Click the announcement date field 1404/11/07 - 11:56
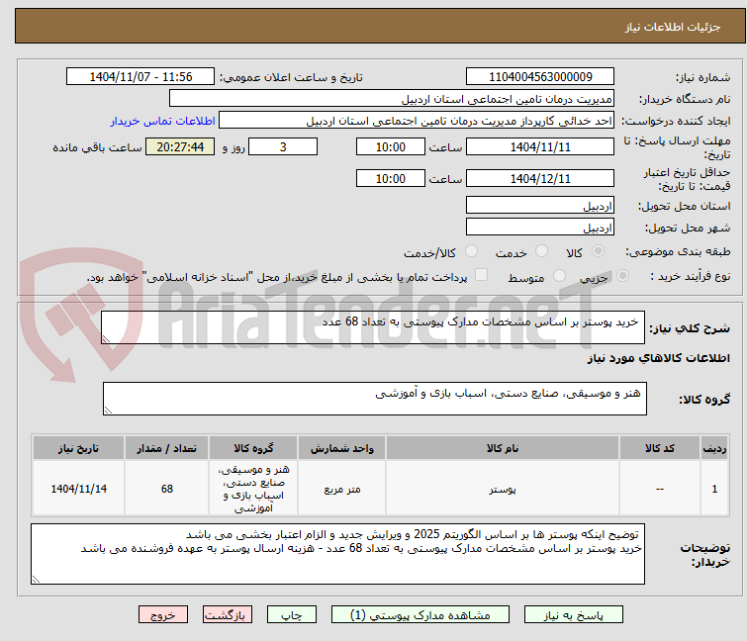 (x=140, y=77)
